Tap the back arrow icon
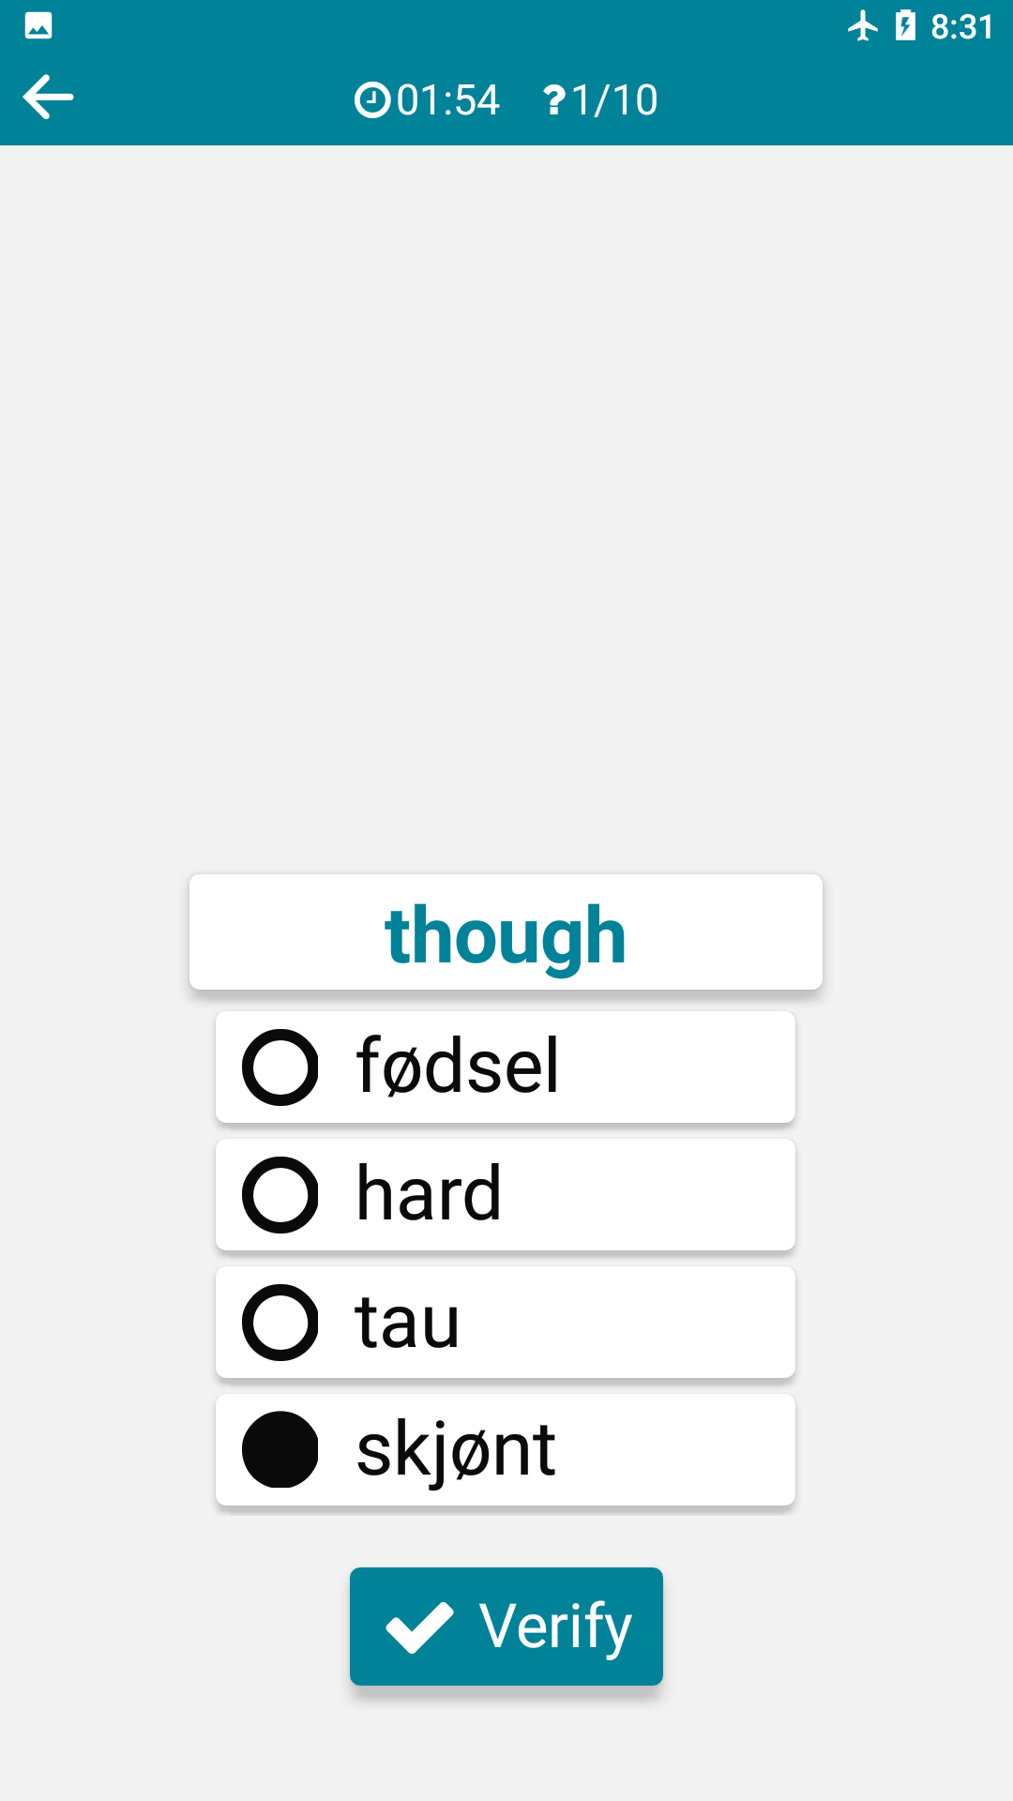This screenshot has width=1013, height=1801. tap(49, 98)
